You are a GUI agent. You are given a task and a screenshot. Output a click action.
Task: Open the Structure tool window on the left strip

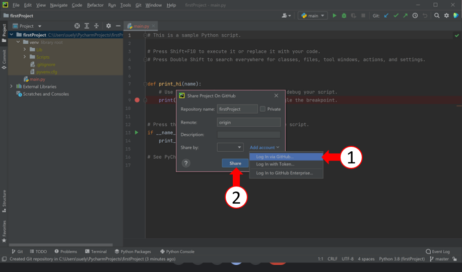[4, 201]
